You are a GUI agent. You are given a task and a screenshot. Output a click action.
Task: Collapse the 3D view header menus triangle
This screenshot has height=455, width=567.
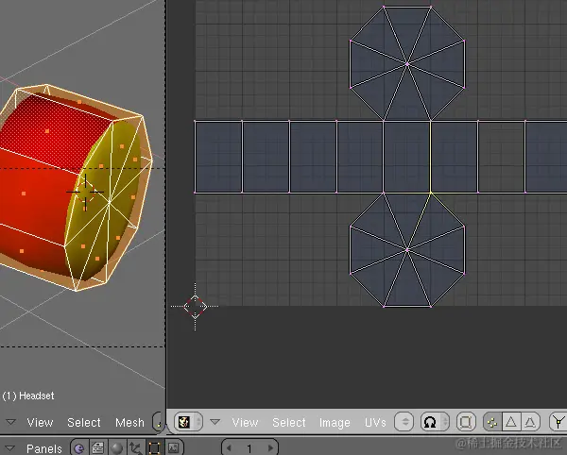(10, 422)
